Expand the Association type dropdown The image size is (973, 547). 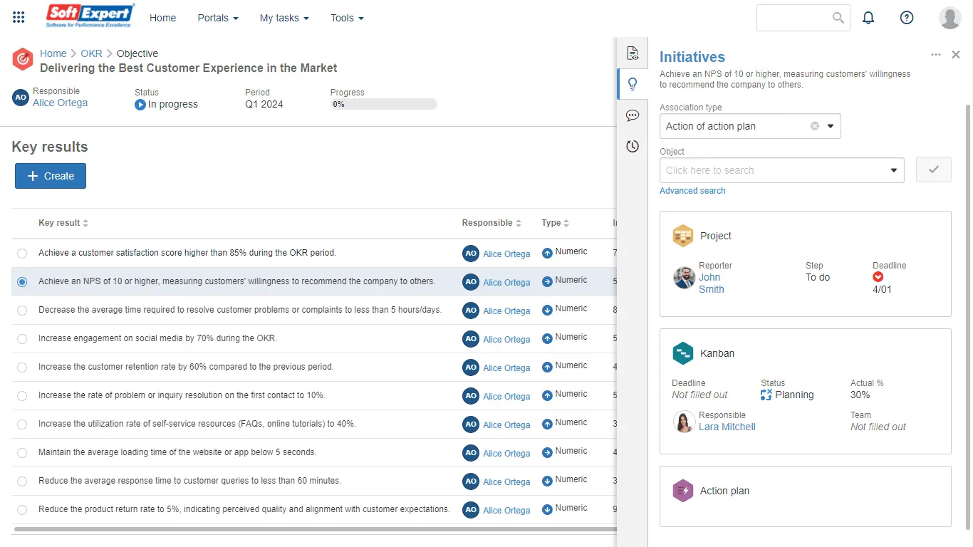pyautogui.click(x=831, y=127)
